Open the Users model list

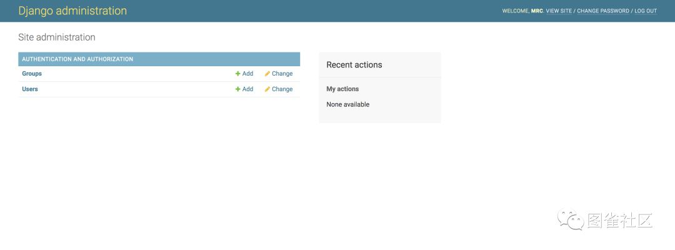point(30,89)
